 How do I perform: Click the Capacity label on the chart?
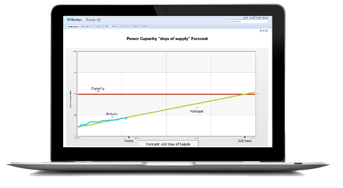(x=97, y=89)
